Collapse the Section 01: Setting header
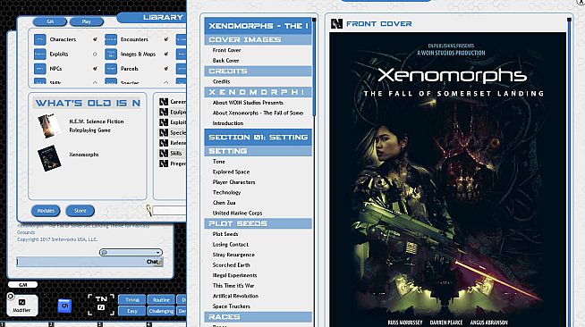 pyautogui.click(x=258, y=138)
